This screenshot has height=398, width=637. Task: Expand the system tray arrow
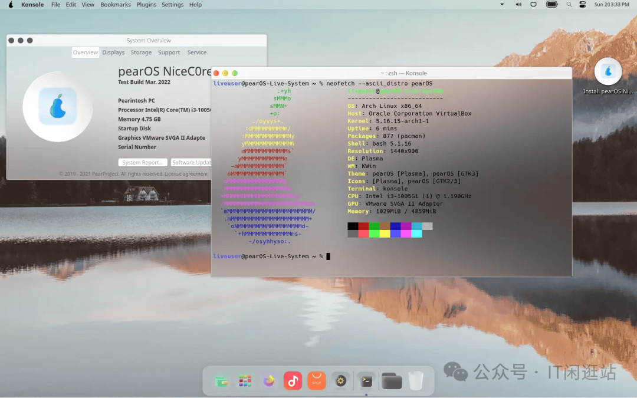pyautogui.click(x=502, y=5)
